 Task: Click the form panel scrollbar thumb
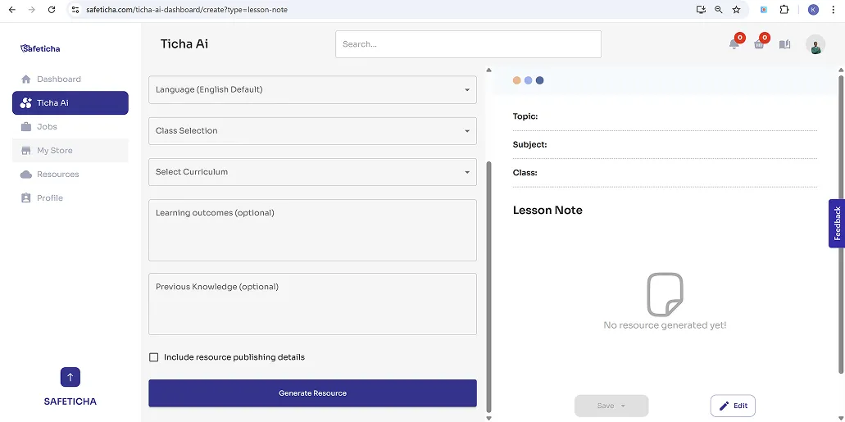tap(488, 286)
